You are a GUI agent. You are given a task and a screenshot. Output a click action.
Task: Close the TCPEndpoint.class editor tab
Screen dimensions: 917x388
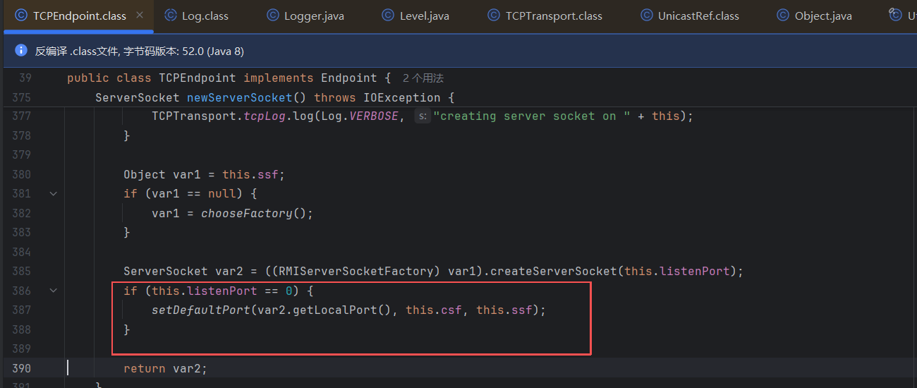140,16
